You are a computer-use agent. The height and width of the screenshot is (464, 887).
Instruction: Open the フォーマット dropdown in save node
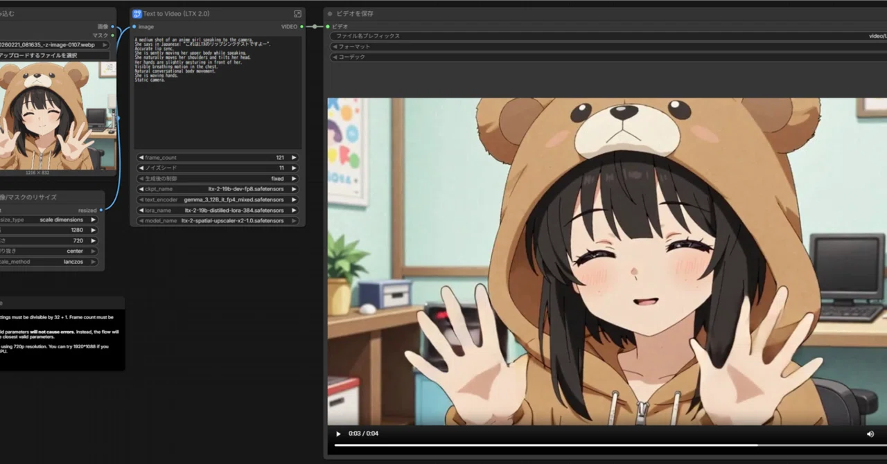[x=608, y=46]
